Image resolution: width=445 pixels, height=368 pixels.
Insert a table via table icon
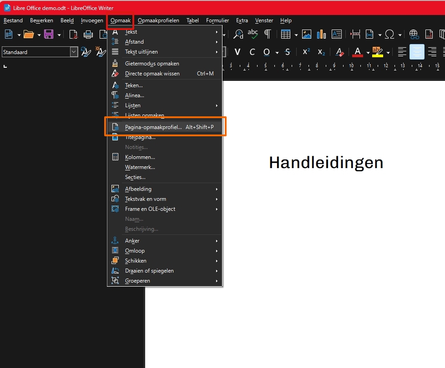(x=285, y=34)
